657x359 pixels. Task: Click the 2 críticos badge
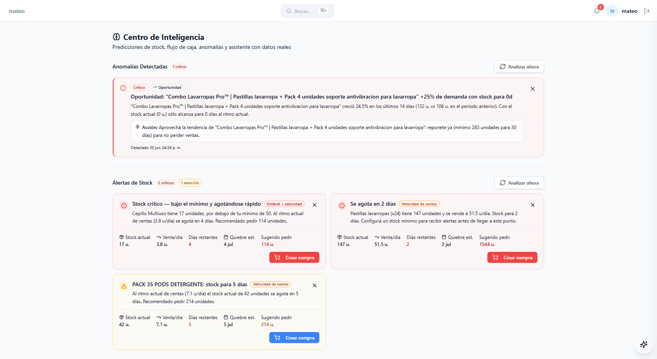(x=166, y=183)
